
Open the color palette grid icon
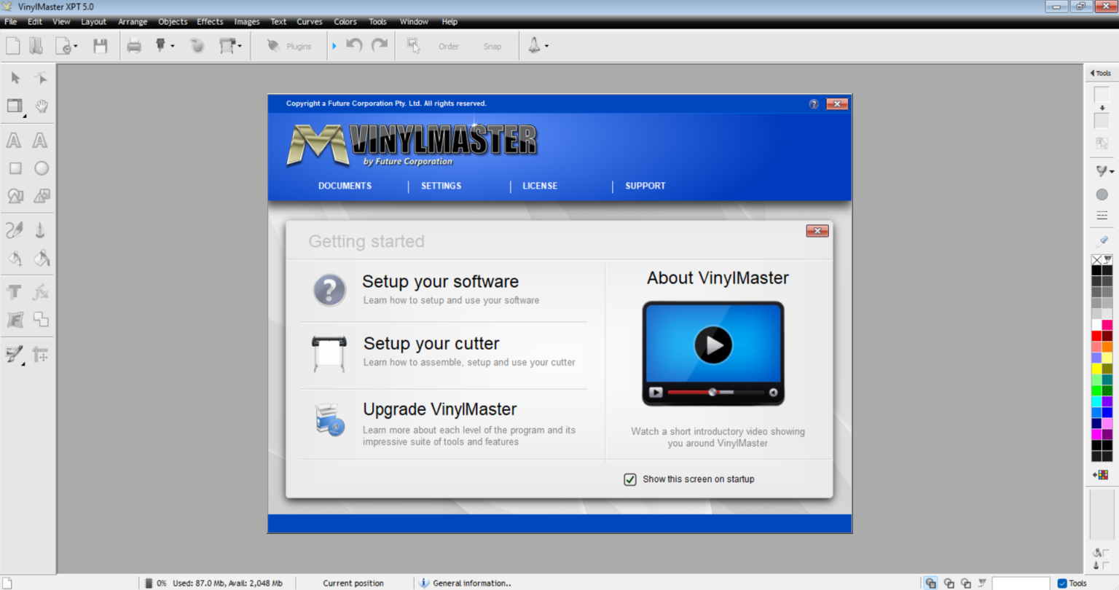1102,475
